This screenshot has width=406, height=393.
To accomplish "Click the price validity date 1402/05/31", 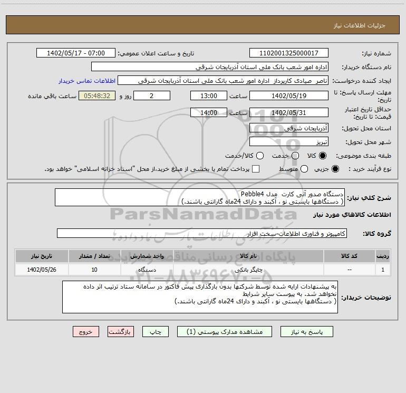I will pyautogui.click(x=289, y=112).
